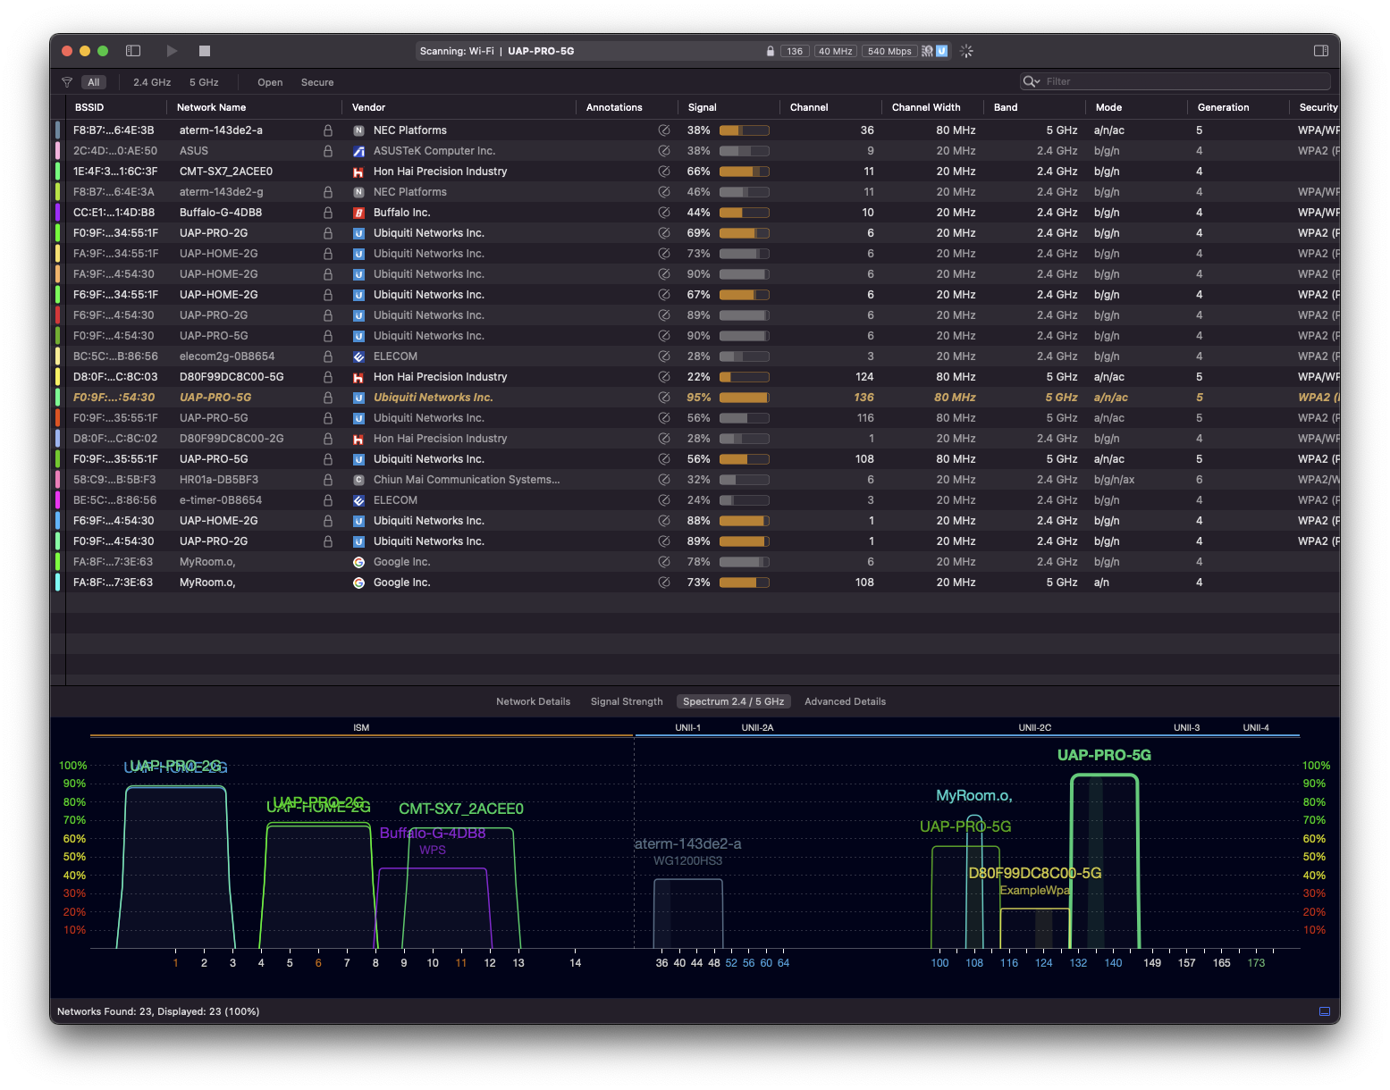Click annotation icon on ASUS row
This screenshot has width=1390, height=1090.
[x=664, y=151]
